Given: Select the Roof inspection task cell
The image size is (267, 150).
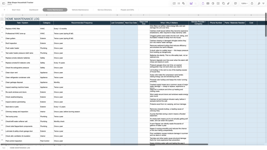Looking at the screenshot, I should coord(23,42).
